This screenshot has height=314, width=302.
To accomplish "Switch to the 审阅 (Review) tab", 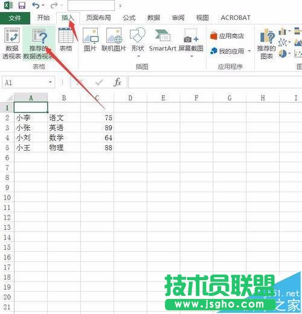I will point(178,18).
